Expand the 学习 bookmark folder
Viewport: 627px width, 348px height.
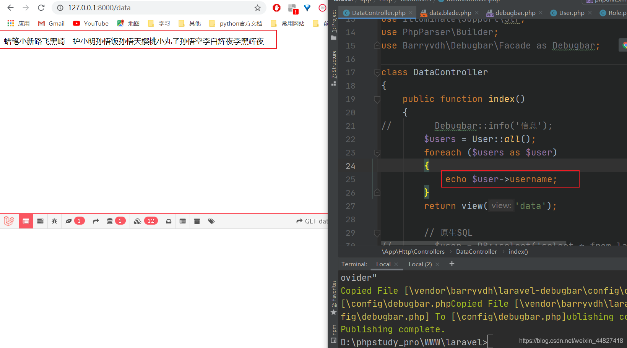[x=159, y=23]
